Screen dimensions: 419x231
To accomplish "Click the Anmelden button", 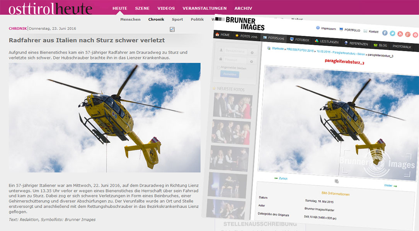I will point(230,74).
